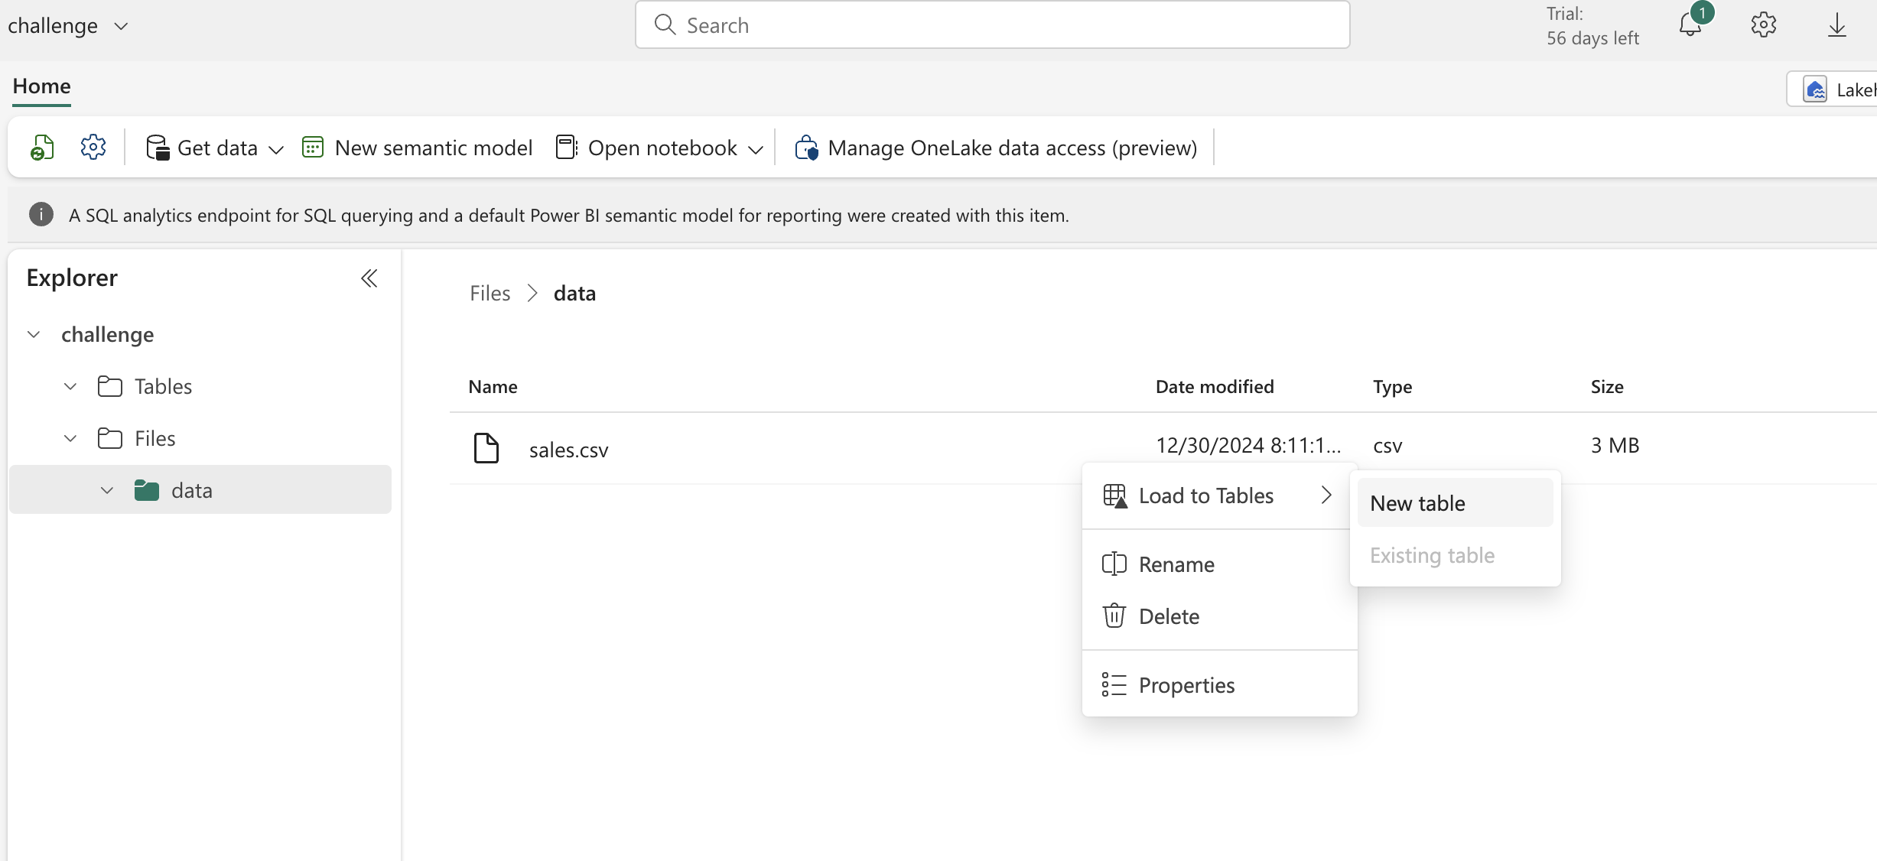This screenshot has height=861, width=1877.
Task: Sort by the Name column header
Action: pyautogui.click(x=493, y=387)
